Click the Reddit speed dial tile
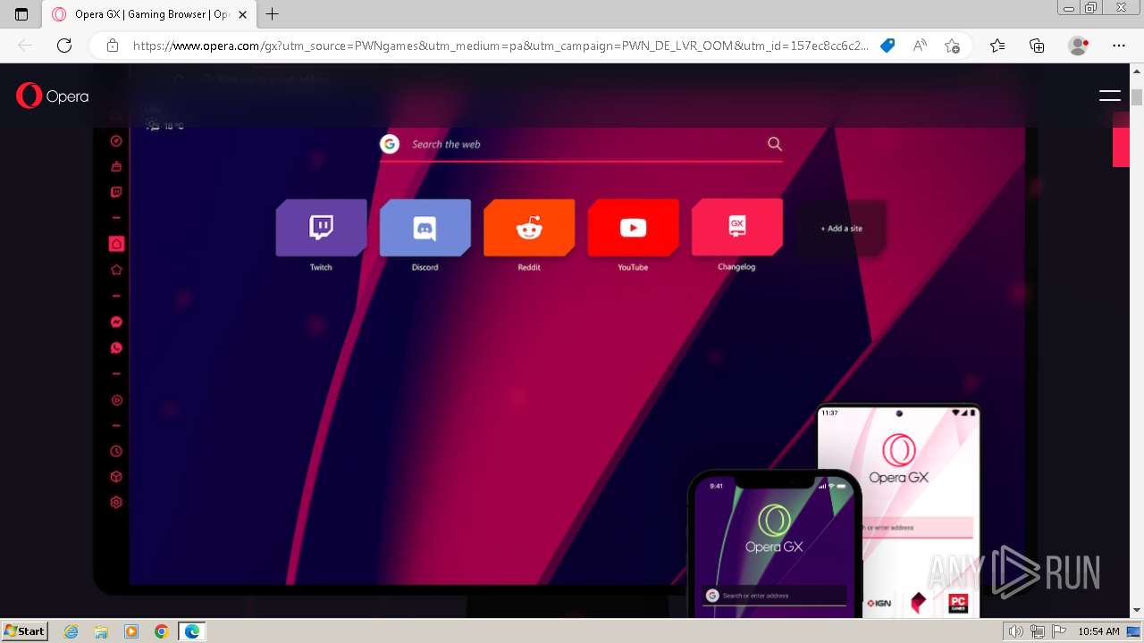Viewport: 1144px width, 643px height. (x=529, y=229)
